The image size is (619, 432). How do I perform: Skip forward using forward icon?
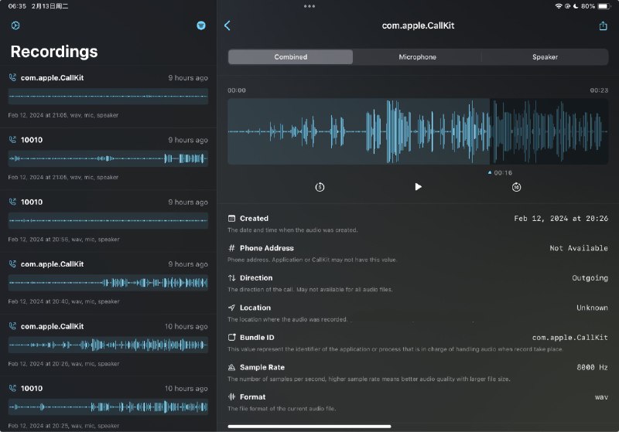click(516, 187)
